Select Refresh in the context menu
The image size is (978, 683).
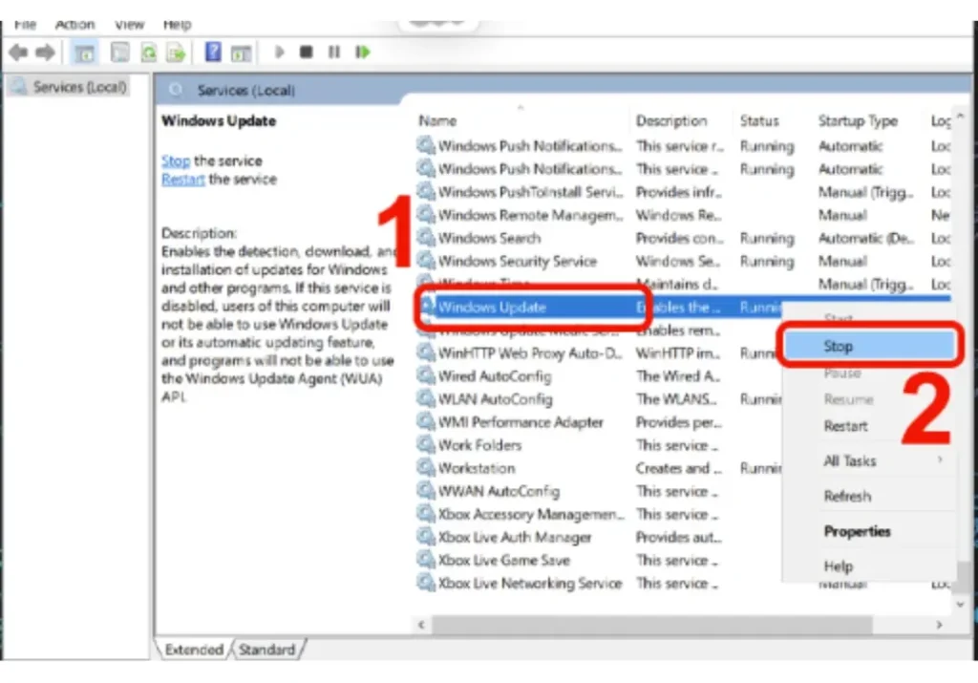pyautogui.click(x=847, y=497)
